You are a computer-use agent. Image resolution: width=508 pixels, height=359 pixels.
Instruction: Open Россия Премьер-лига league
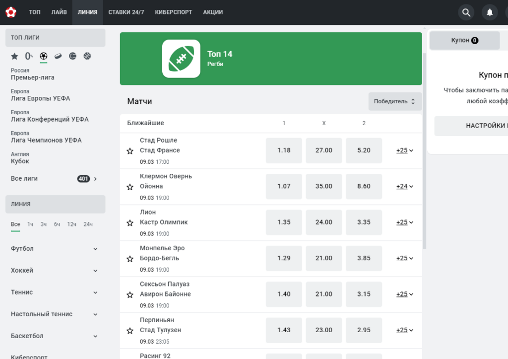coord(32,74)
